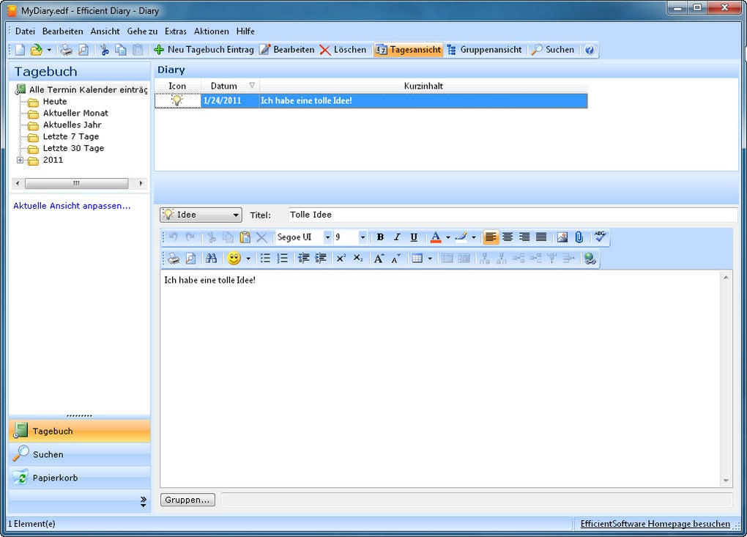Viewport: 747px width, 537px height.
Task: Click the open file folder icon
Action: click(36, 50)
